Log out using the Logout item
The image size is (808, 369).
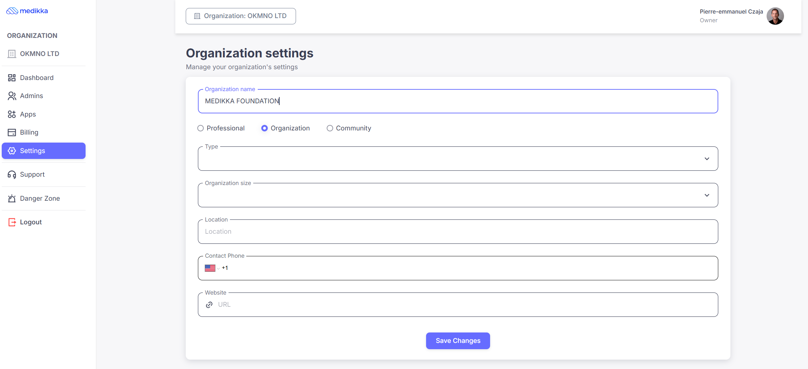[x=44, y=222]
